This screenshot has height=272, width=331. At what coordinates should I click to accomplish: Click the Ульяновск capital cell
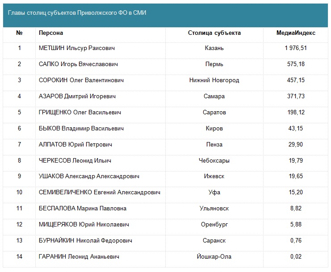click(214, 209)
